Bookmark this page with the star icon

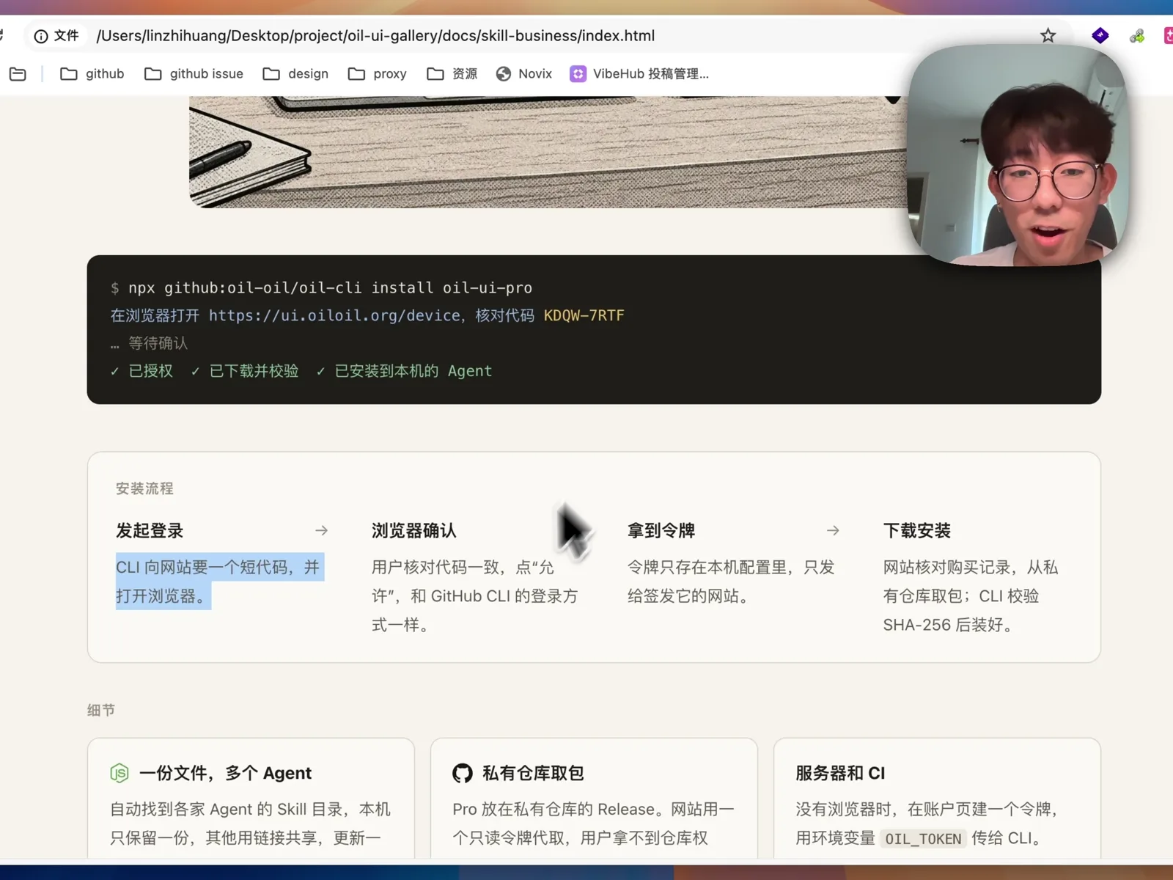(x=1048, y=35)
